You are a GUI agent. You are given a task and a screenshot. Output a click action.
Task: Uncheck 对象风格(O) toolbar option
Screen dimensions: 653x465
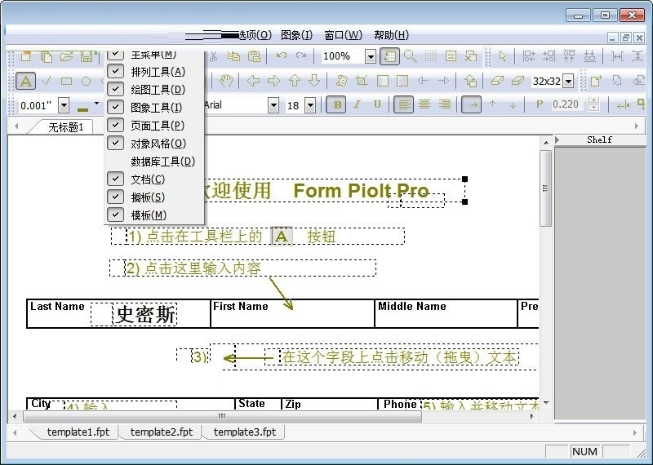[x=154, y=144]
